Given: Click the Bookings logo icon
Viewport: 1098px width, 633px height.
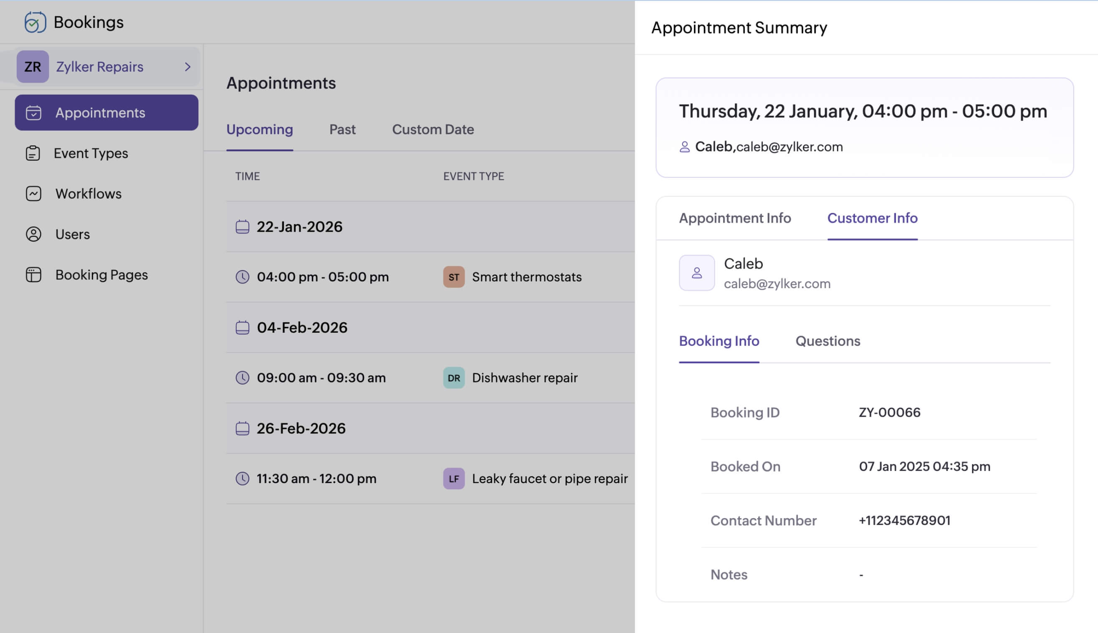Looking at the screenshot, I should [35, 22].
